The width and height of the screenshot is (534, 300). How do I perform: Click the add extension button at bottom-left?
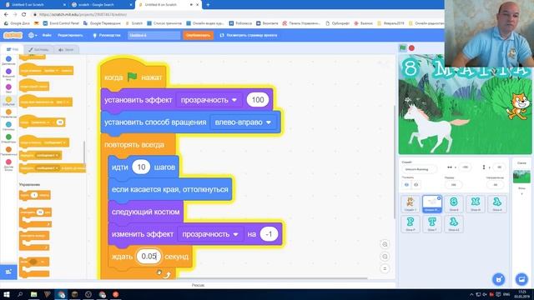coord(8,272)
